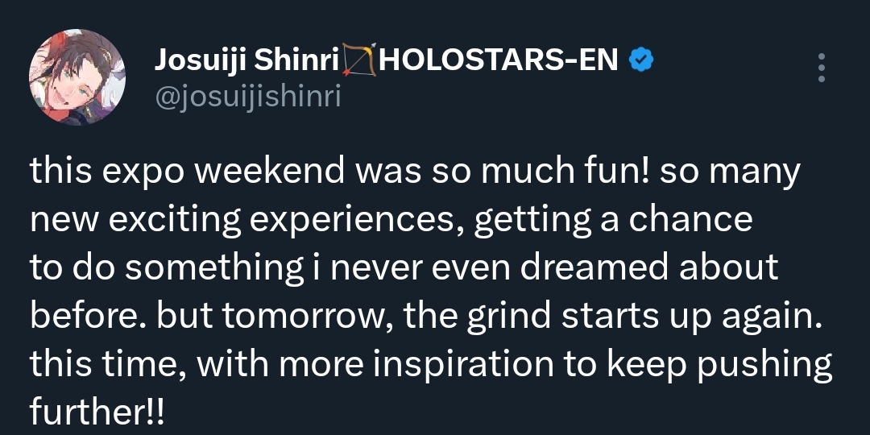Open Josuiji Shinri's profile picture

(x=77, y=77)
